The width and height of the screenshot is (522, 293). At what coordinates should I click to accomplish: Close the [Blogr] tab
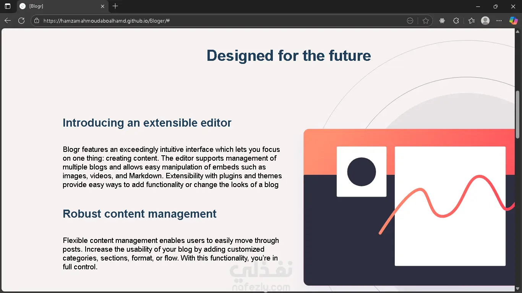click(102, 6)
